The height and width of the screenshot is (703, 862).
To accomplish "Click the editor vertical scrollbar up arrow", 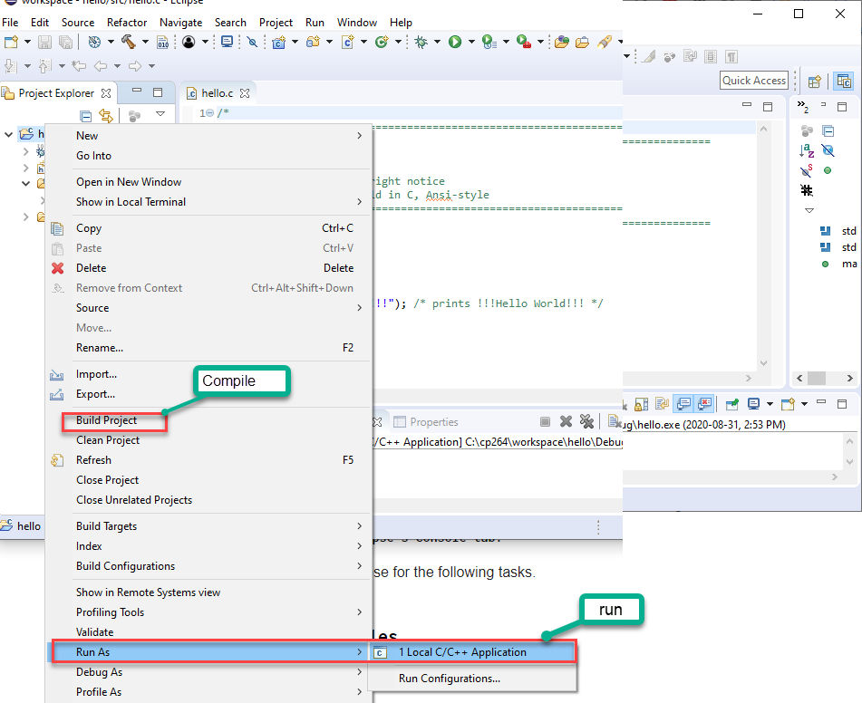I will (763, 129).
